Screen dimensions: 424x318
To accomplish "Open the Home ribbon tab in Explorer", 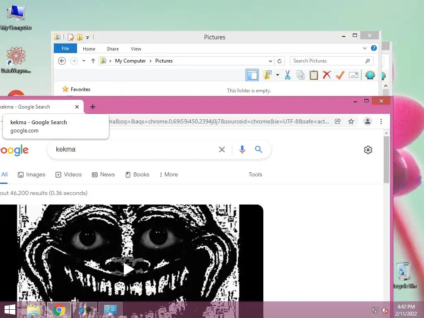I will point(89,49).
